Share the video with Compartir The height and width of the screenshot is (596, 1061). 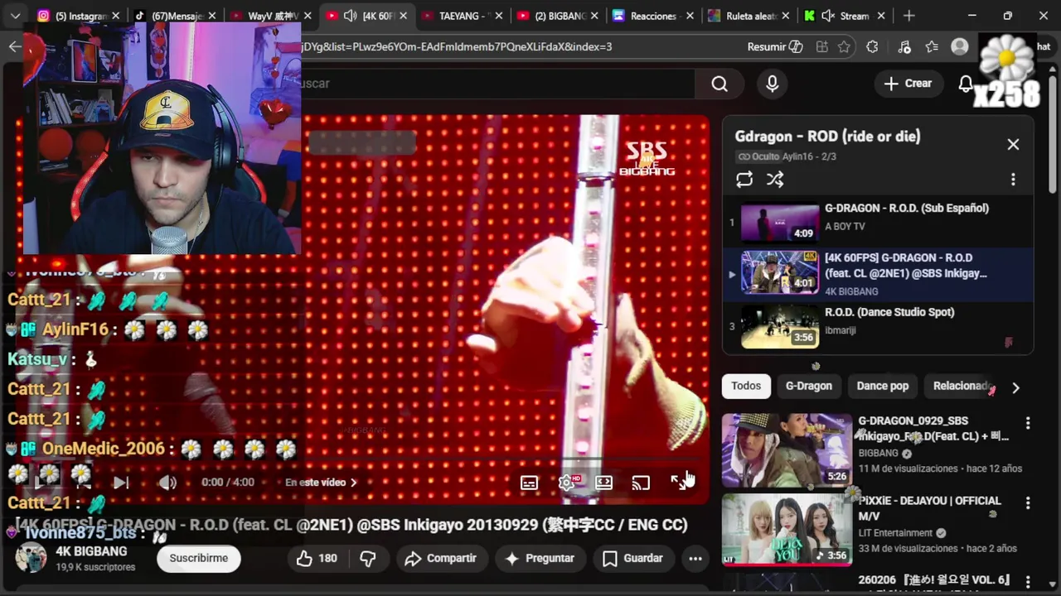tap(440, 559)
